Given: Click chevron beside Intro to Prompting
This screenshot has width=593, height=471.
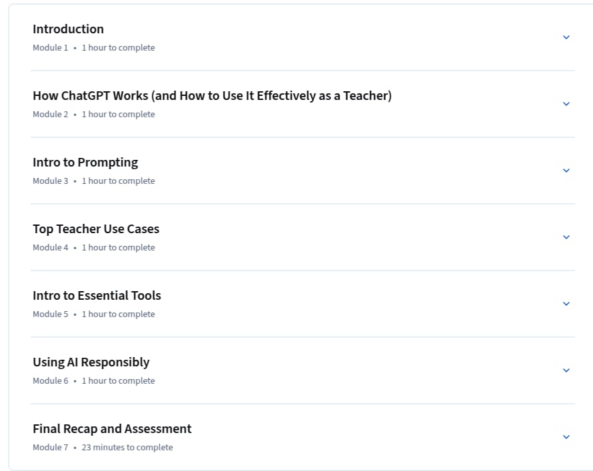Looking at the screenshot, I should coord(566,170).
